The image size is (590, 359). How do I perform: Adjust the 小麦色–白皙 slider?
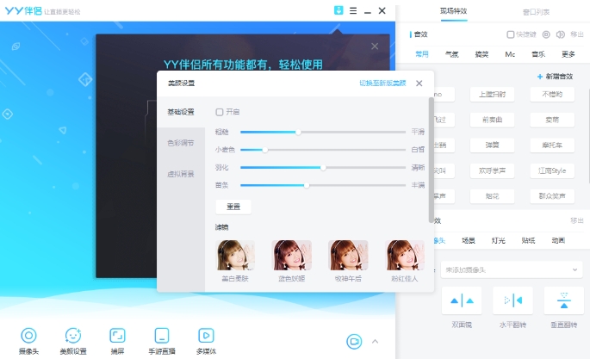(x=323, y=150)
